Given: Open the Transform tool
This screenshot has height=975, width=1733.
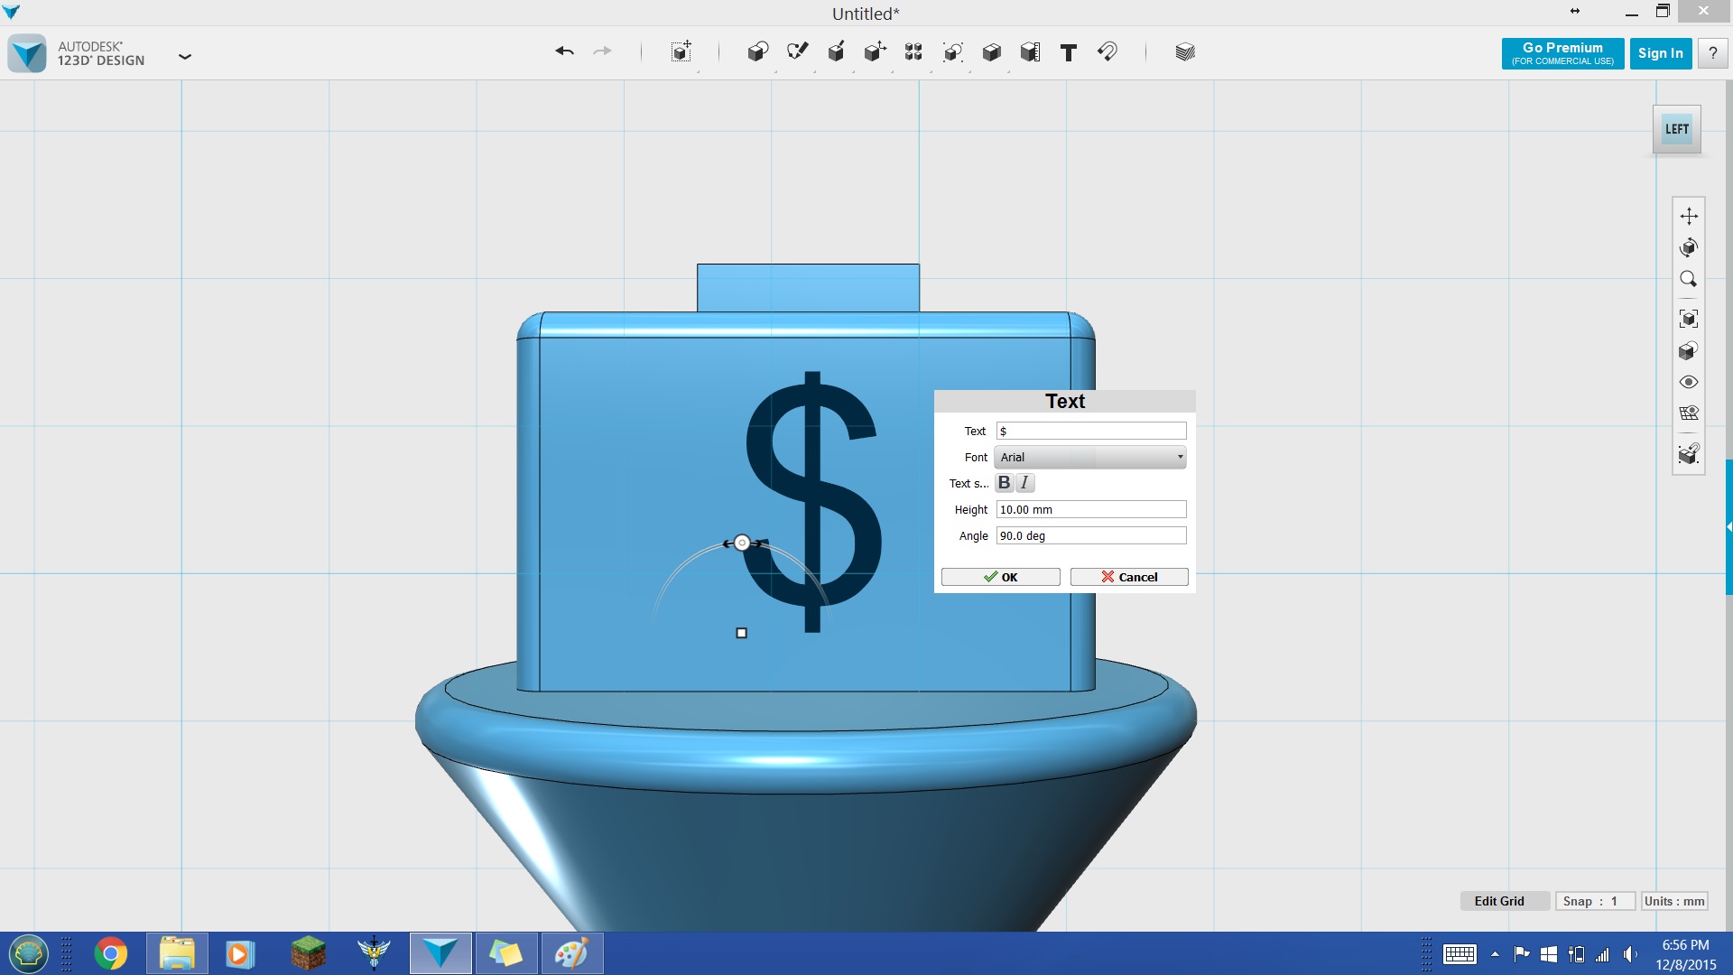Looking at the screenshot, I should pos(681,51).
